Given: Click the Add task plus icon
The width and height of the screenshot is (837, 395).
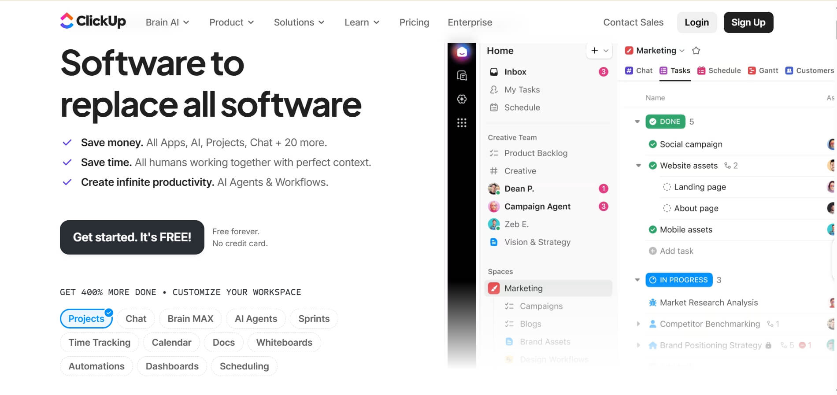Looking at the screenshot, I should click(652, 251).
